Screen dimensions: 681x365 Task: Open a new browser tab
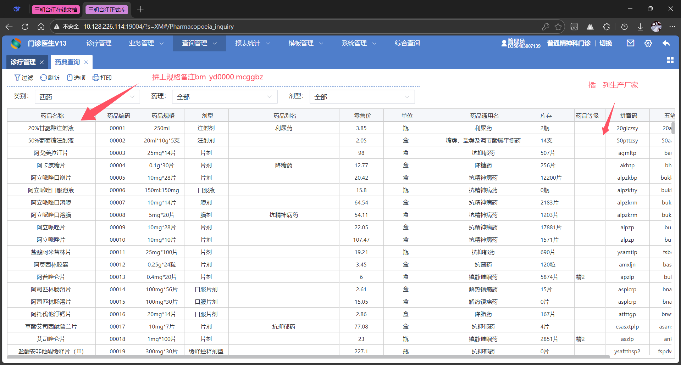tap(140, 9)
